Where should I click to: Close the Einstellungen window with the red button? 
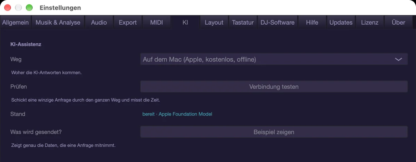(8, 8)
